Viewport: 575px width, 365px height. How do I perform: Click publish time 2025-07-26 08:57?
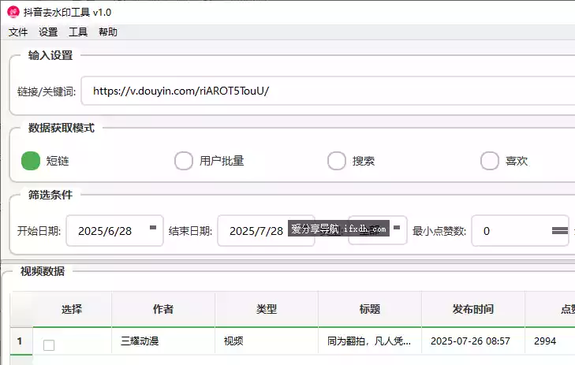click(x=473, y=341)
